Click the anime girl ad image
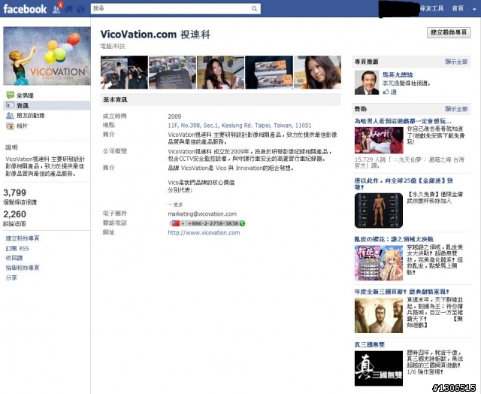 click(379, 262)
